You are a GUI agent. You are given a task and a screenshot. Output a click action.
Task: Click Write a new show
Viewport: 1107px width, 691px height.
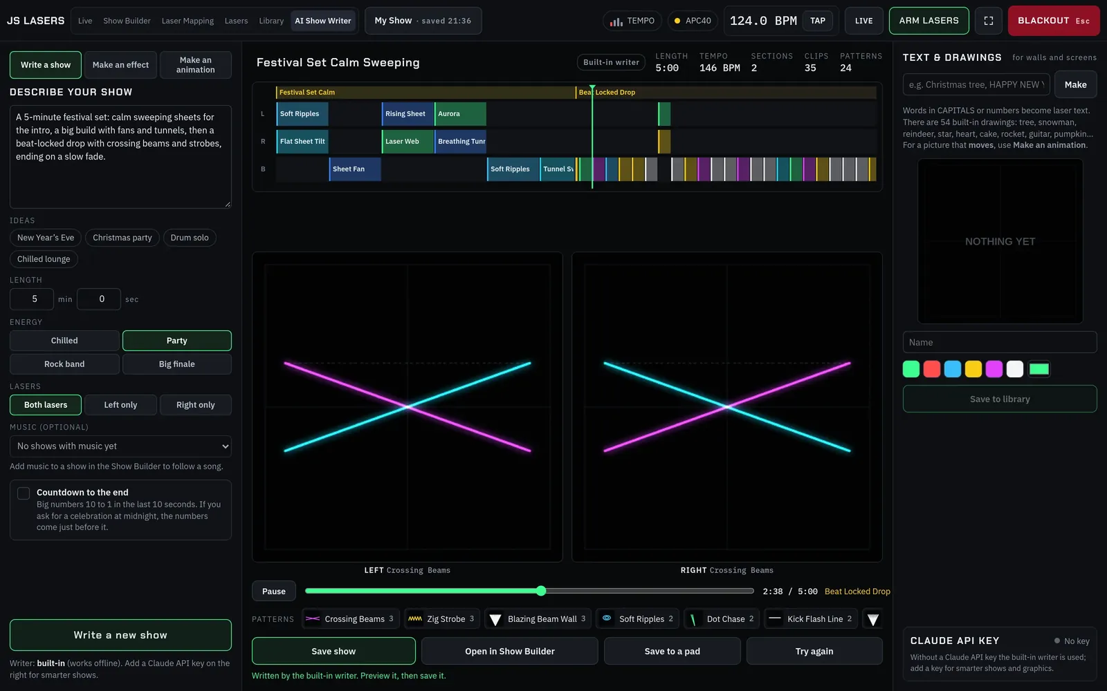(120, 635)
